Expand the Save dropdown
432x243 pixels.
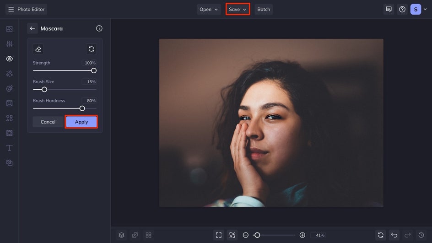(238, 9)
